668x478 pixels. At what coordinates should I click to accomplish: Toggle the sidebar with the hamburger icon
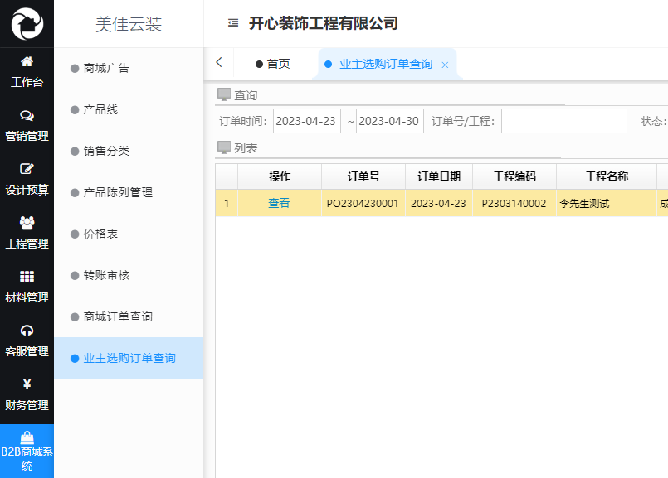[232, 23]
